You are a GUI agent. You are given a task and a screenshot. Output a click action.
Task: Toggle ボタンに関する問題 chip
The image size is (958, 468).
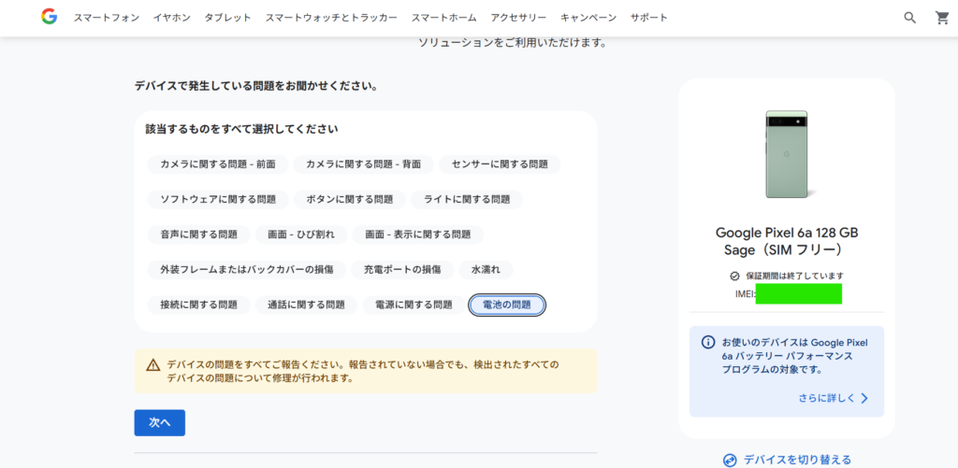(350, 199)
